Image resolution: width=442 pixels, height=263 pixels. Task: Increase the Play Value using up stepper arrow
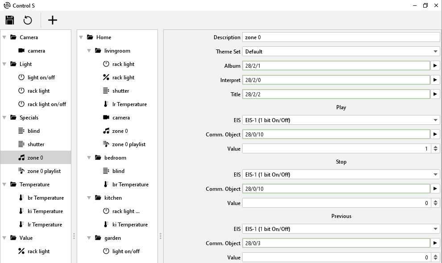[436, 147]
